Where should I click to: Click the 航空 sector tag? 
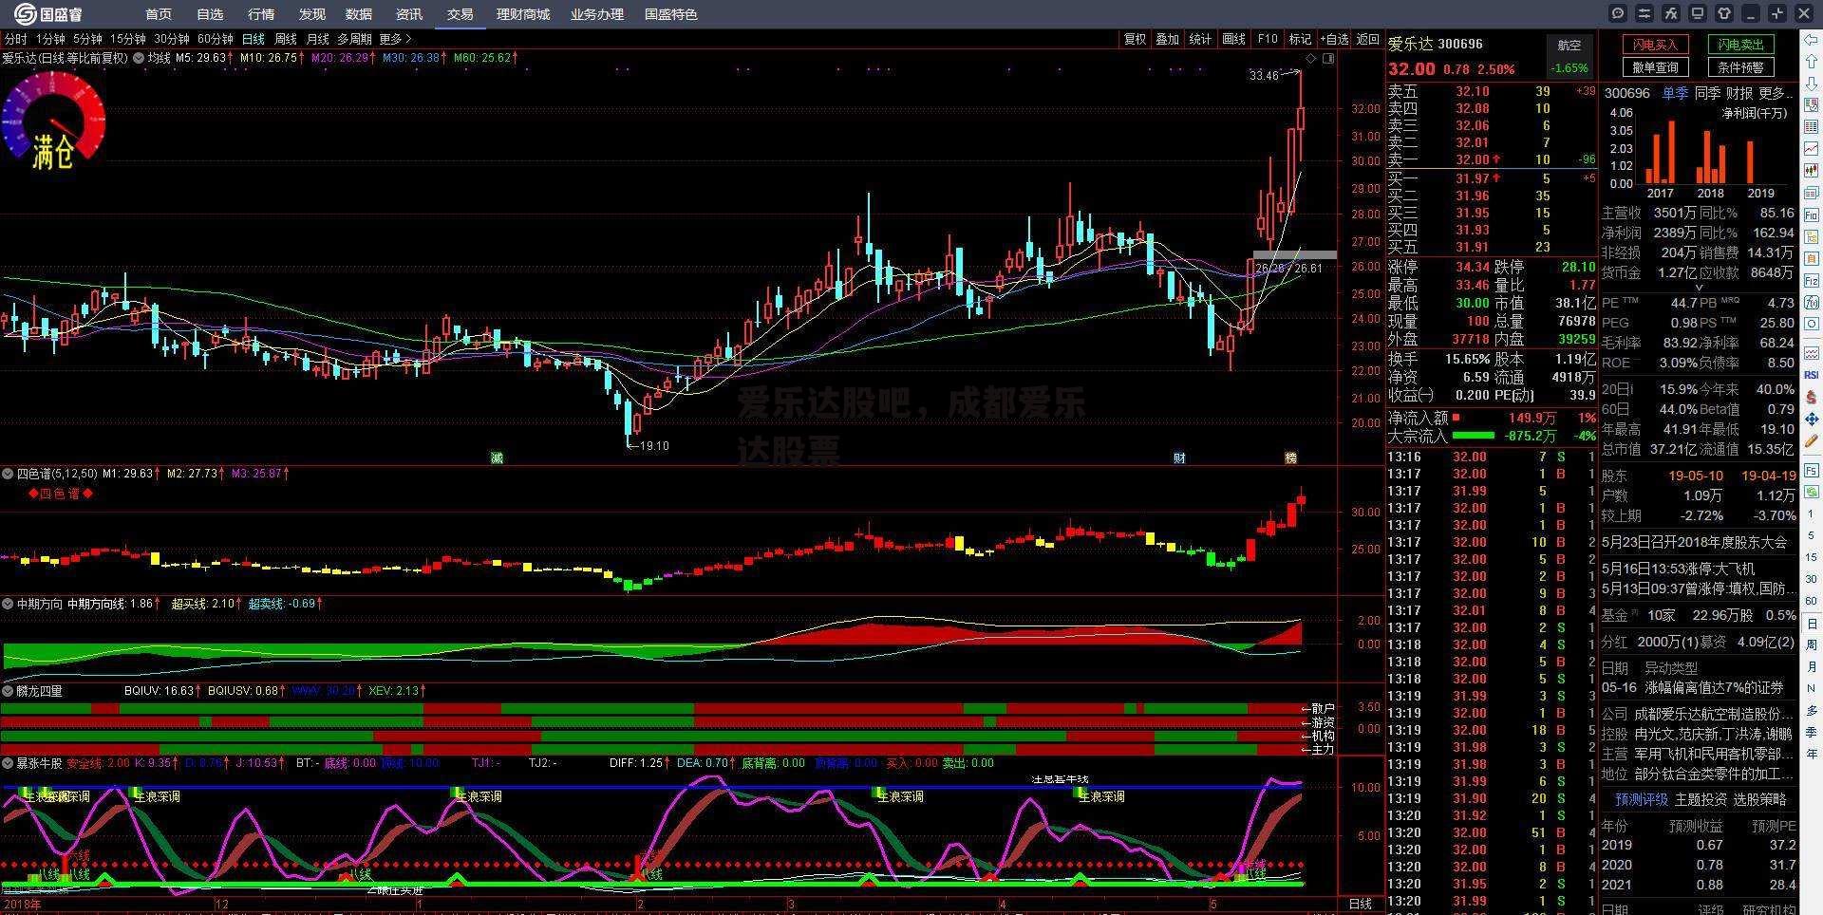(1569, 45)
